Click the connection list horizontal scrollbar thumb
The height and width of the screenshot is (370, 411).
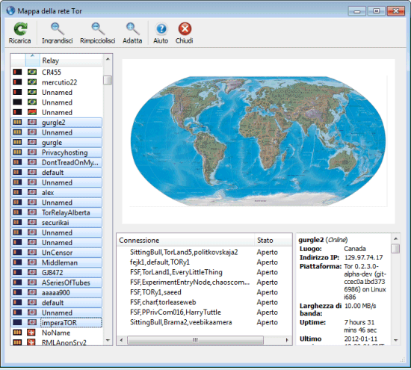pyautogui.click(x=195, y=340)
